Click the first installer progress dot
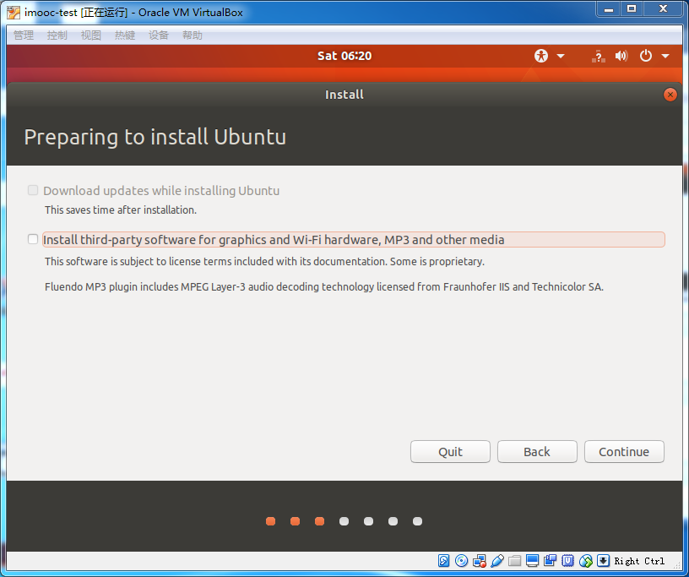Viewport: 689px width, 577px height. [x=271, y=521]
